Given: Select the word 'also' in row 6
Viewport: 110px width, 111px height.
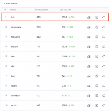Looking at the screenshot, I should point(13,66).
